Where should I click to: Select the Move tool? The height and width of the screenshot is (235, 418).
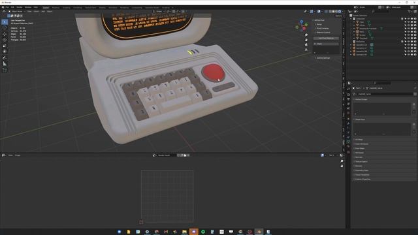coord(5,34)
